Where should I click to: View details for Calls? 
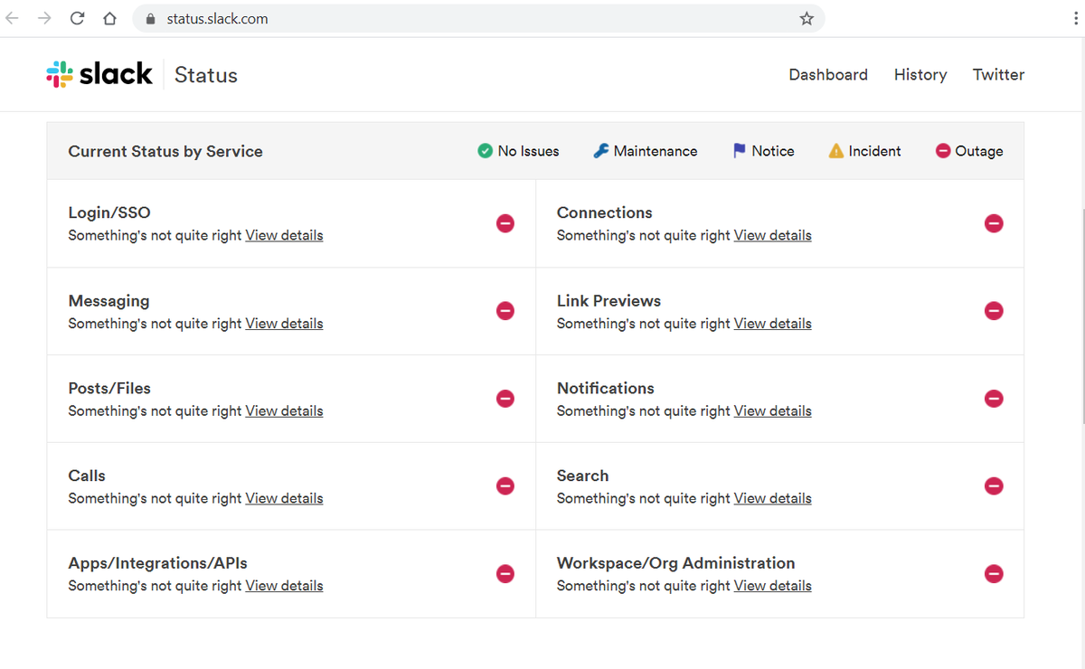click(284, 498)
